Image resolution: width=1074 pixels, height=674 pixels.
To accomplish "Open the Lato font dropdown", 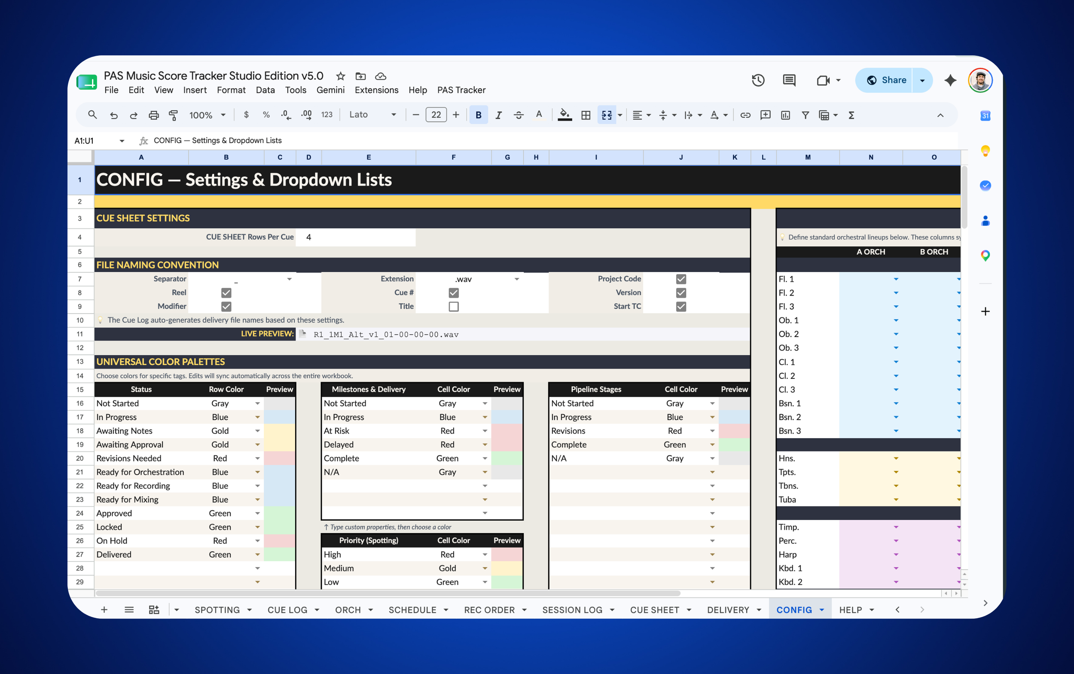I will (372, 115).
